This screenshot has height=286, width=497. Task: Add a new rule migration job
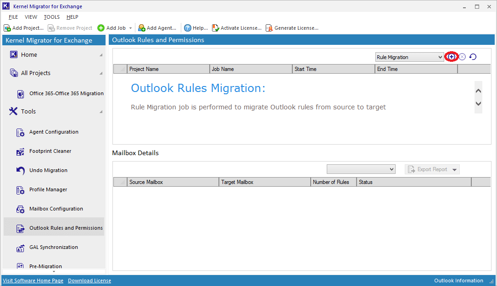pos(452,57)
